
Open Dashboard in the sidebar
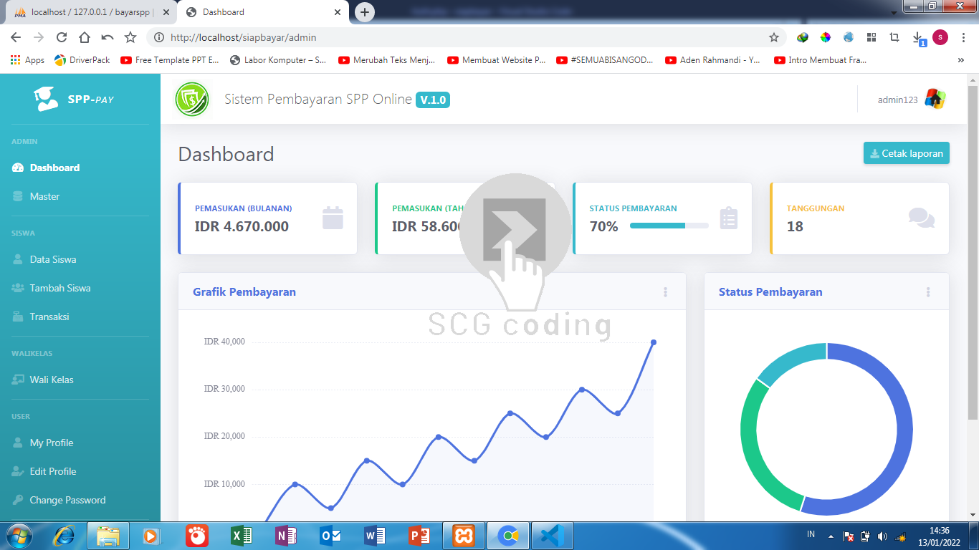46,168
